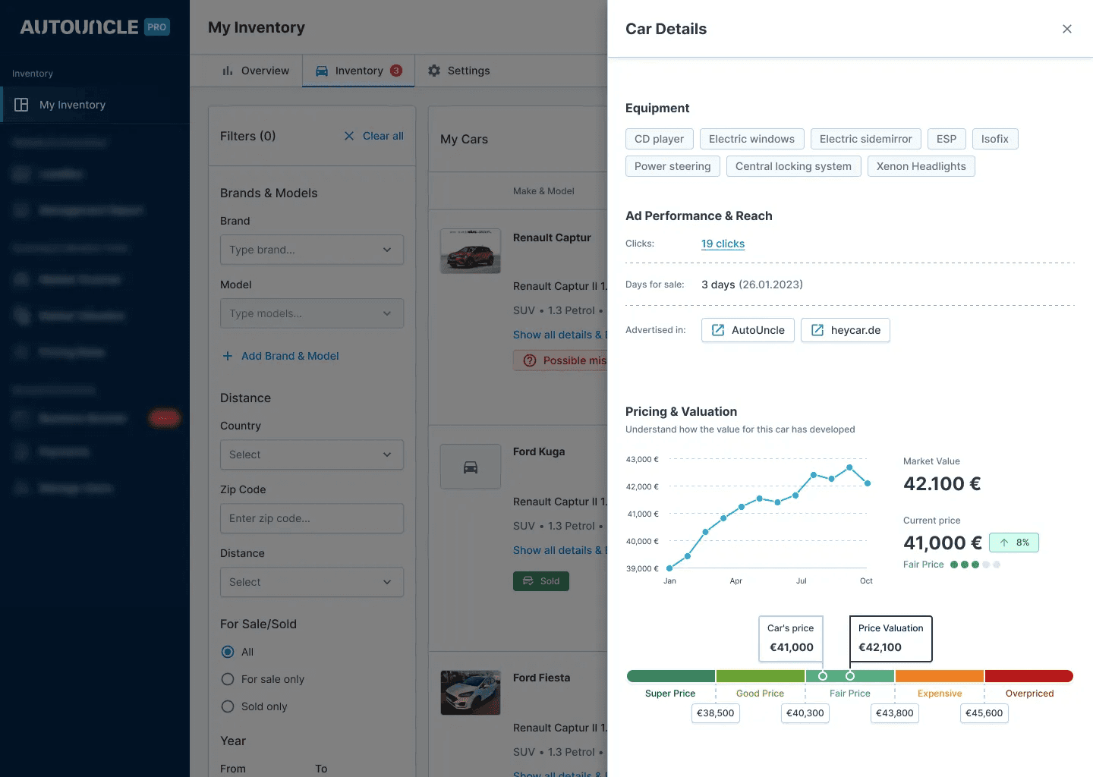Click the Overpriced red scale segment
Viewport: 1093px width, 777px height.
pyautogui.click(x=1029, y=676)
